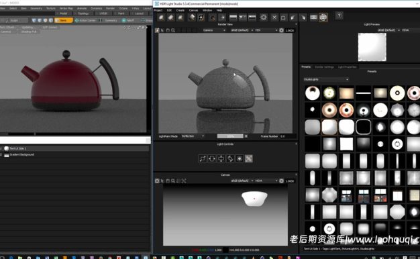Screen dimensions: 420x259
Task: Click the rotate arrows icon in Light Controls
Action: click(230, 158)
